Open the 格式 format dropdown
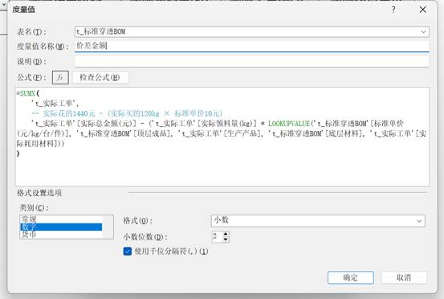This screenshot has height=299, width=444. pos(318,220)
